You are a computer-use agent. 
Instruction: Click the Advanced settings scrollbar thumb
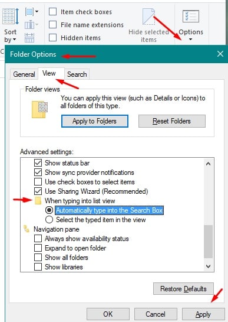pyautogui.click(x=209, y=242)
